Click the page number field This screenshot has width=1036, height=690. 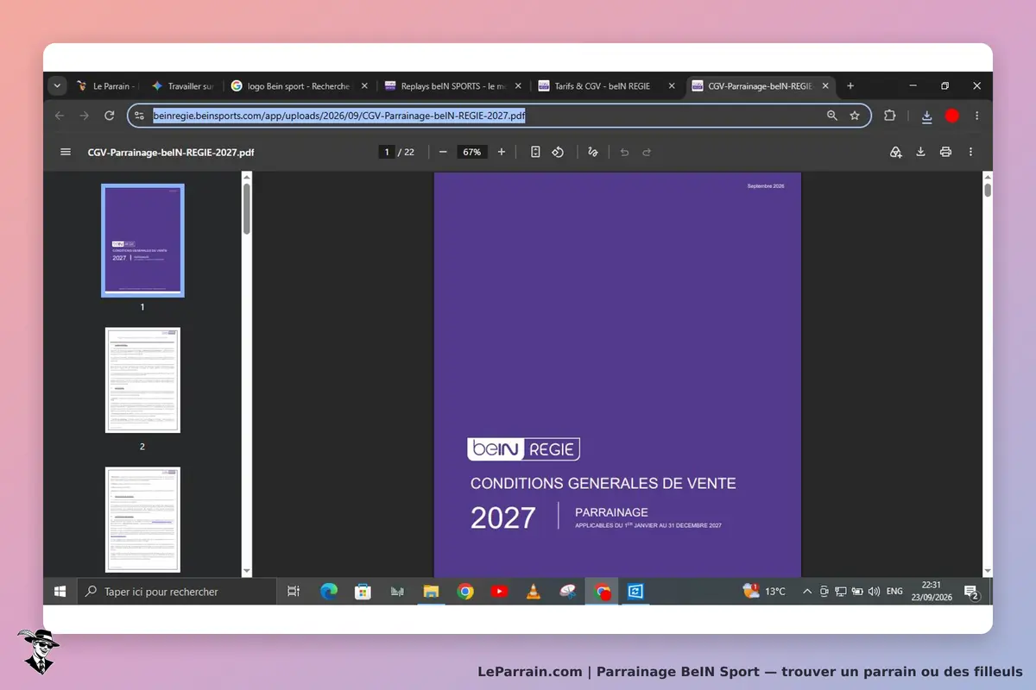[387, 152]
